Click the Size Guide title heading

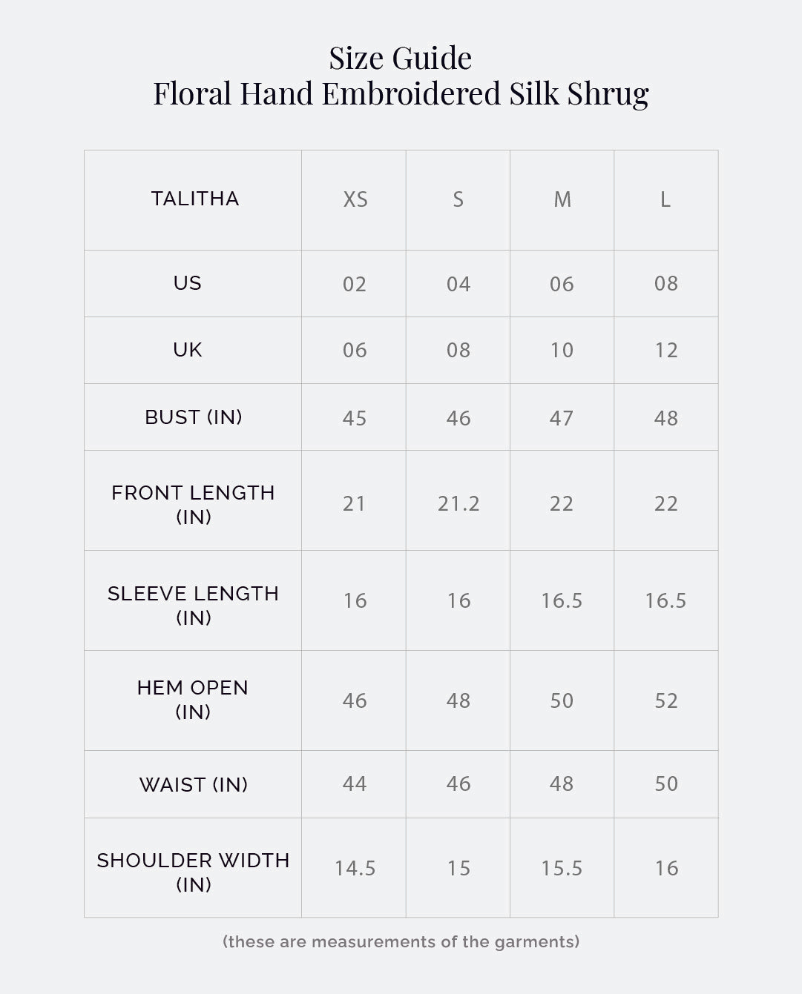point(401,58)
